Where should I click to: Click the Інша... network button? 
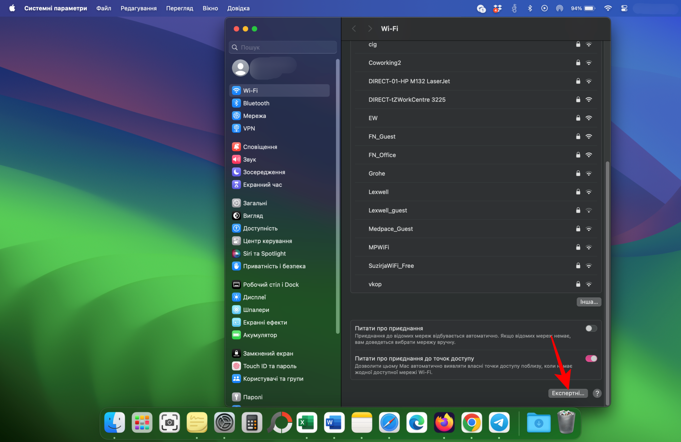coord(589,302)
